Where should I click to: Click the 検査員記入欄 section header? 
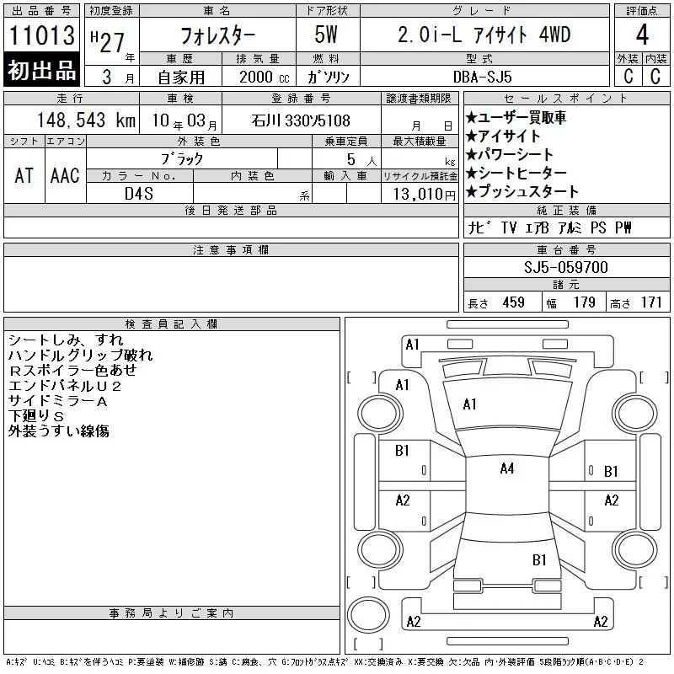pos(172,324)
